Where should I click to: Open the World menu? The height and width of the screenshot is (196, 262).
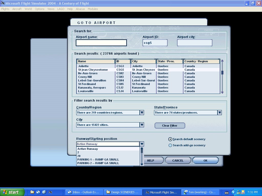[x=28, y=9]
